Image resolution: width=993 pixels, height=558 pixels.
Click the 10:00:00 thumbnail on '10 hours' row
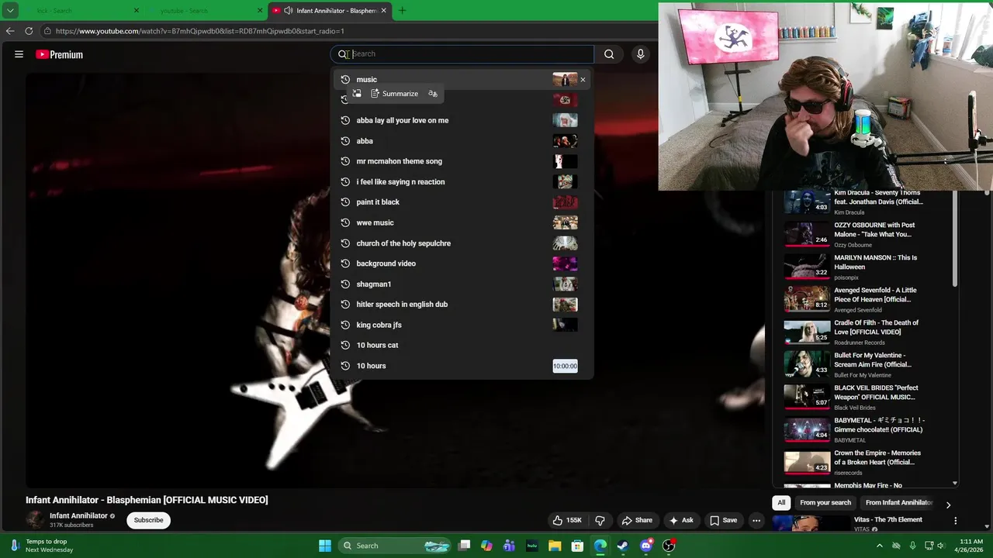point(565,366)
